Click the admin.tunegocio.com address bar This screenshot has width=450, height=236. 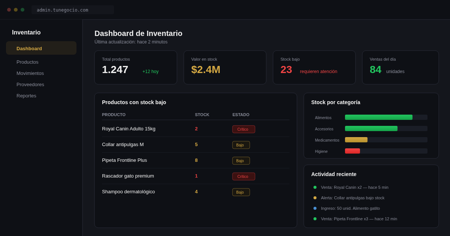pos(72,10)
